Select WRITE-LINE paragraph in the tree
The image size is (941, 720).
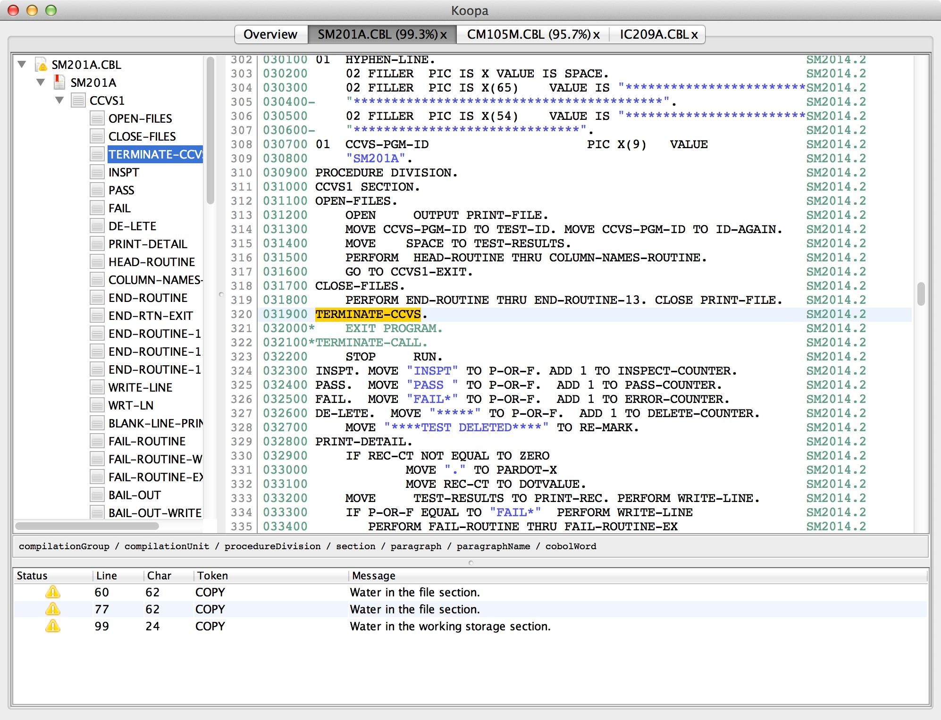(140, 387)
